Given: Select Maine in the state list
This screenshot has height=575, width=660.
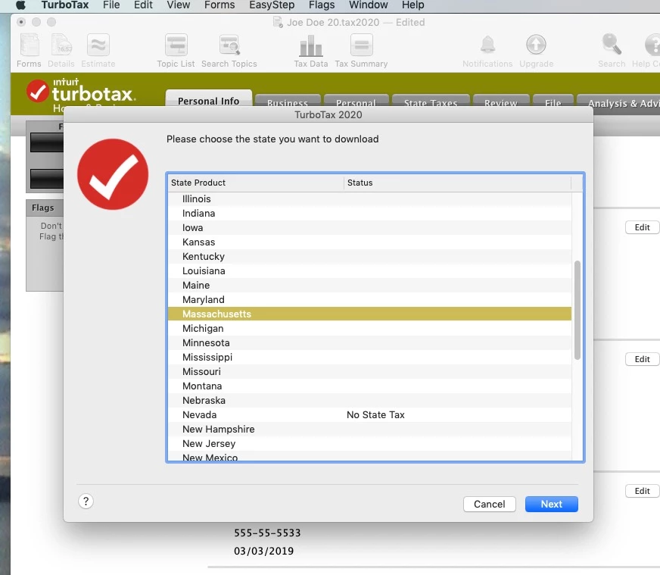Looking at the screenshot, I should tap(369, 285).
